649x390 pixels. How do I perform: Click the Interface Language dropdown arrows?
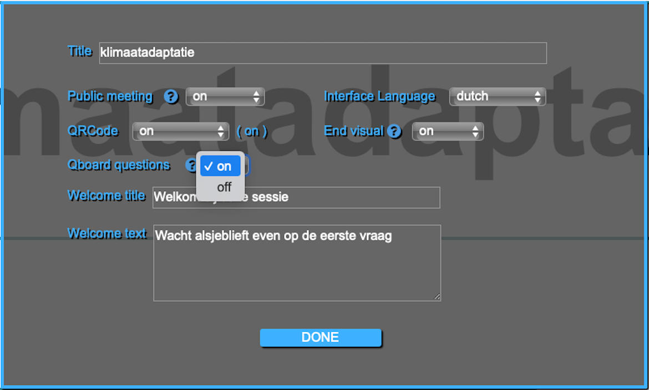click(537, 96)
